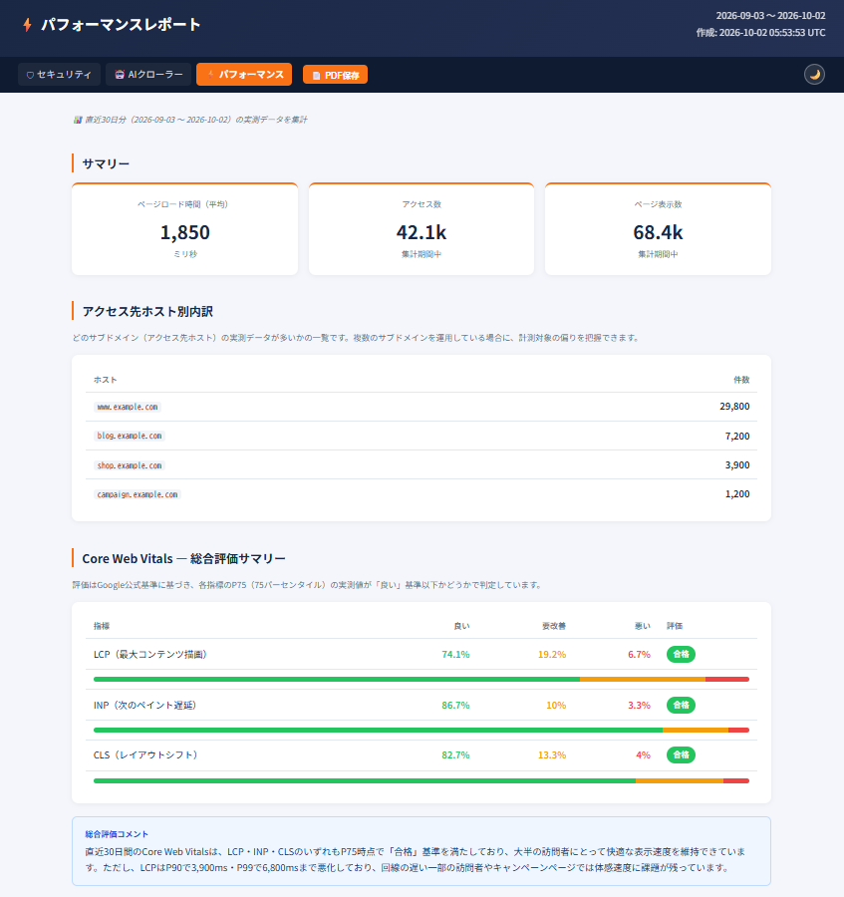This screenshot has width=844, height=897.
Task: Click the アクセス数 value 42.1k
Action: point(422,232)
